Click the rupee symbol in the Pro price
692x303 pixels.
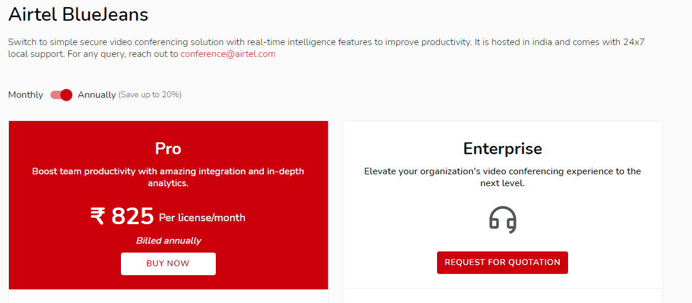tap(98, 216)
